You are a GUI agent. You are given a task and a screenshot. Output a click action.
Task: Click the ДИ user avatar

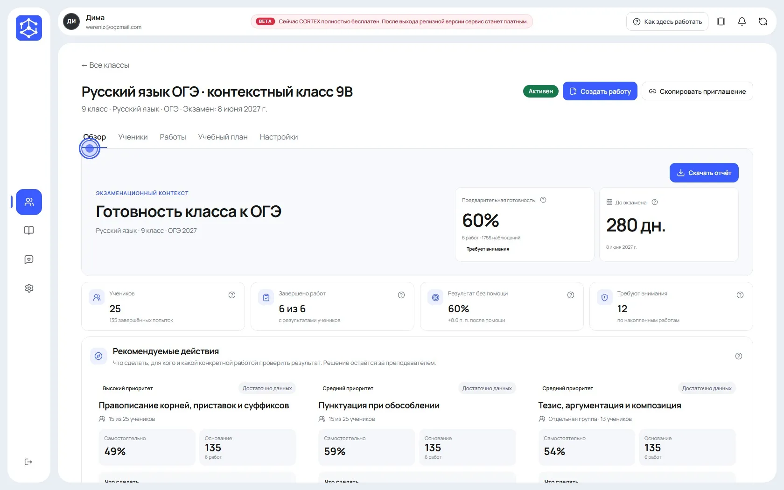[71, 21]
